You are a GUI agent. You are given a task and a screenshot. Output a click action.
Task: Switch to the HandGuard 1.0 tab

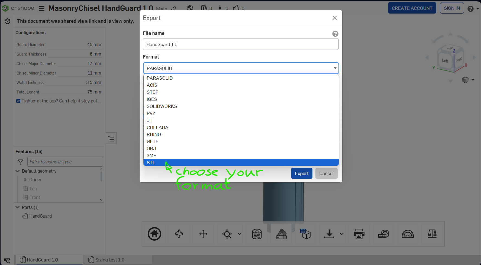[50, 260]
